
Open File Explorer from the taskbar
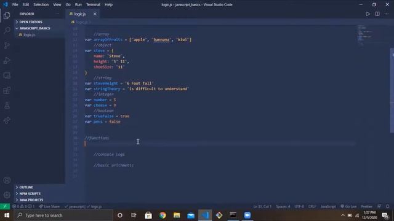point(177,215)
